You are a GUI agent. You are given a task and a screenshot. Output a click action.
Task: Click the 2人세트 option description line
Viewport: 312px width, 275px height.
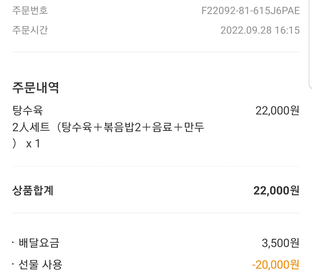pos(108,127)
